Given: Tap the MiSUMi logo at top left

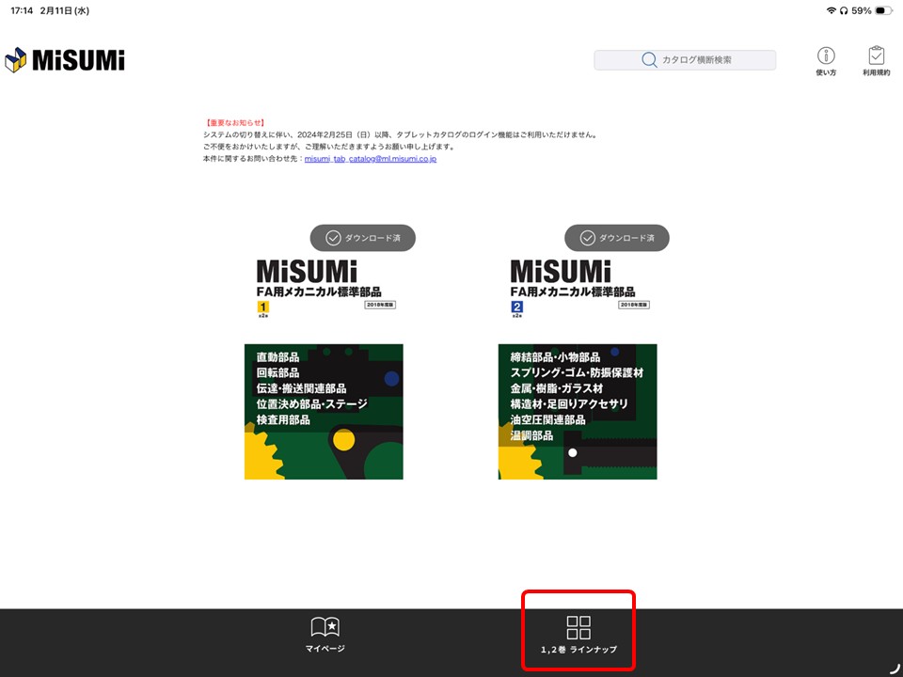Looking at the screenshot, I should click(65, 60).
